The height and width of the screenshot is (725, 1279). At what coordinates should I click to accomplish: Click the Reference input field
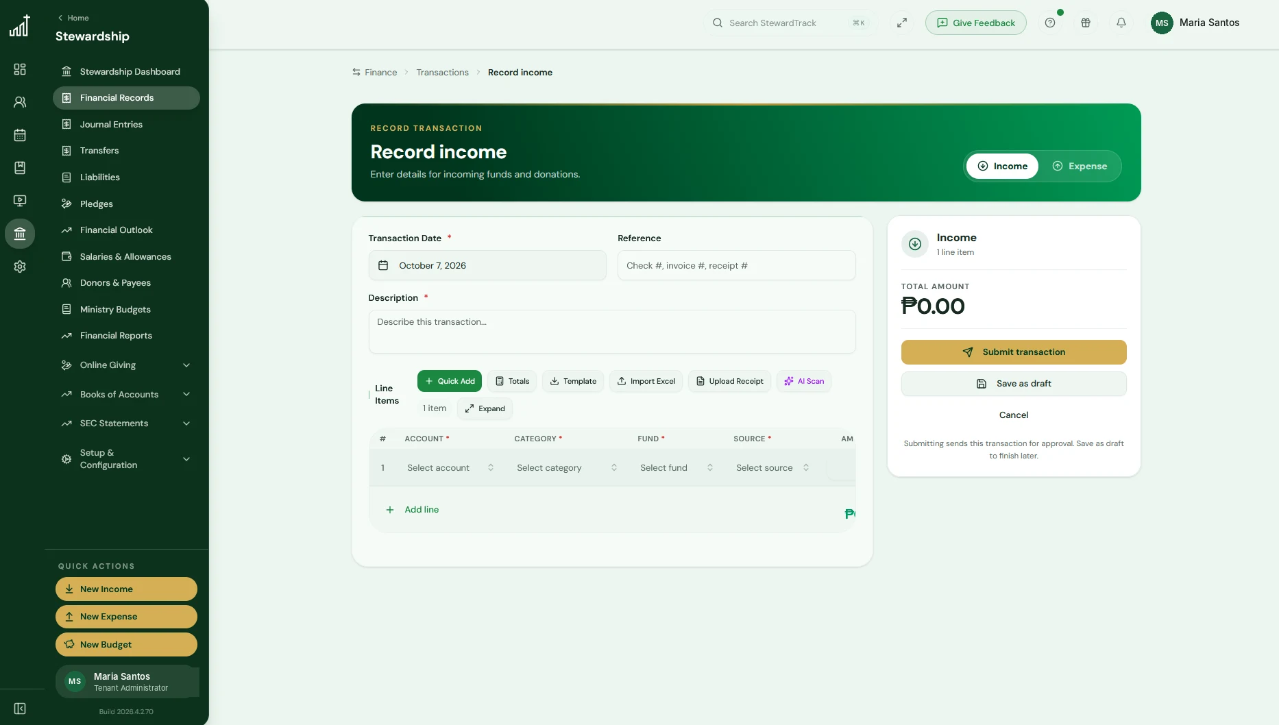(736, 265)
